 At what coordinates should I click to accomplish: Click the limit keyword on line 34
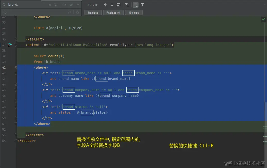click(39, 28)
